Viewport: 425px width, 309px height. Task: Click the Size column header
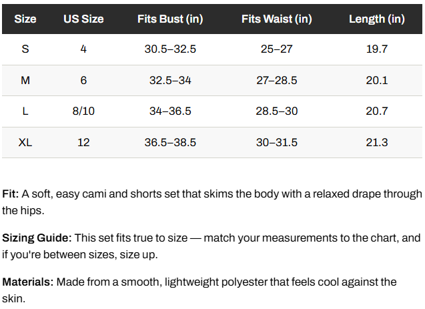pyautogui.click(x=25, y=19)
